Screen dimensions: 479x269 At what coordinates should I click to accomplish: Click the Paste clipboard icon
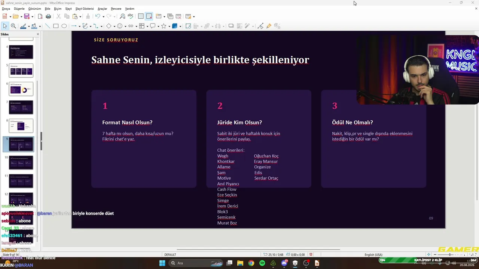[75, 16]
